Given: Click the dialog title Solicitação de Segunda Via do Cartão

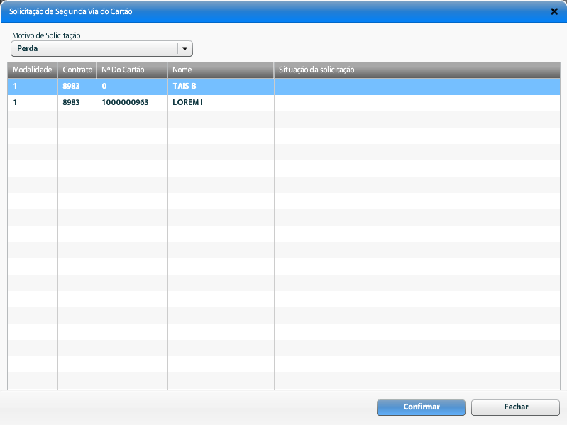Looking at the screenshot, I should (x=71, y=11).
